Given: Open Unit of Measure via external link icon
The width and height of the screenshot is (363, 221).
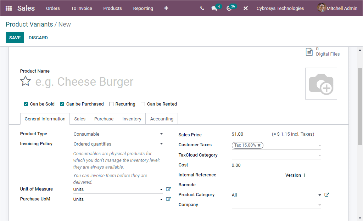Looking at the screenshot, I should pos(168,189).
